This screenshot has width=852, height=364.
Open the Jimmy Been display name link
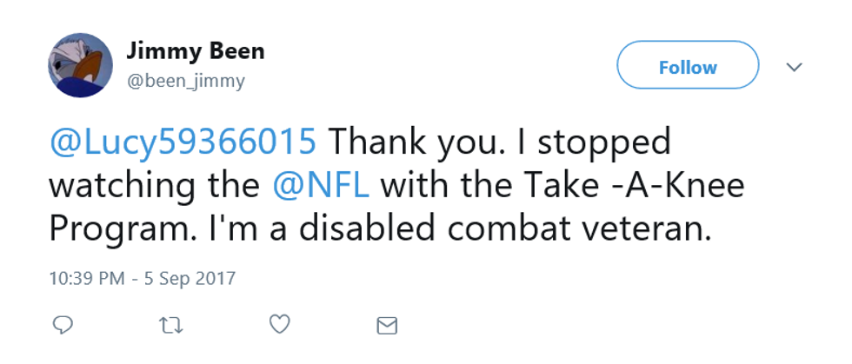pyautogui.click(x=196, y=51)
